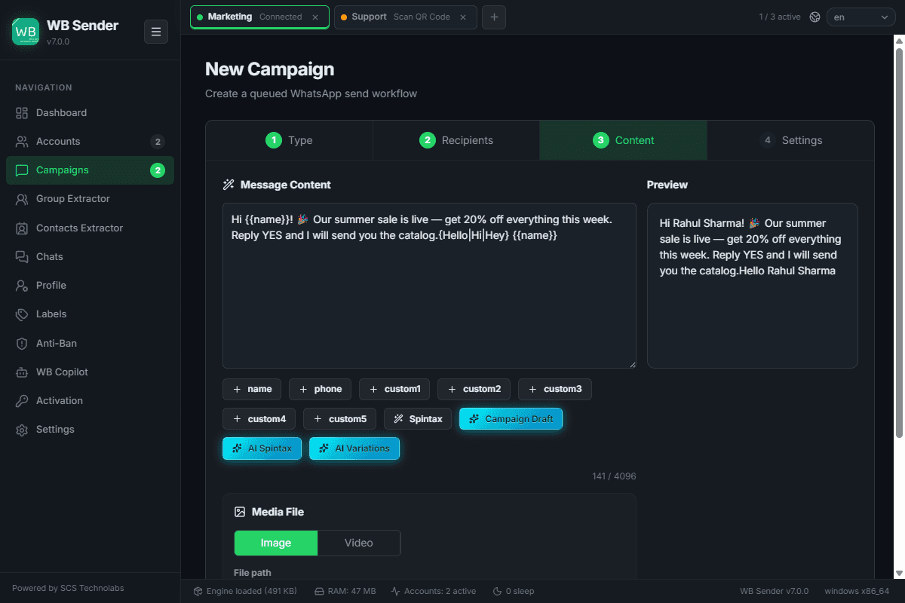Click the AI Spintax button
905x603 pixels.
pos(262,448)
